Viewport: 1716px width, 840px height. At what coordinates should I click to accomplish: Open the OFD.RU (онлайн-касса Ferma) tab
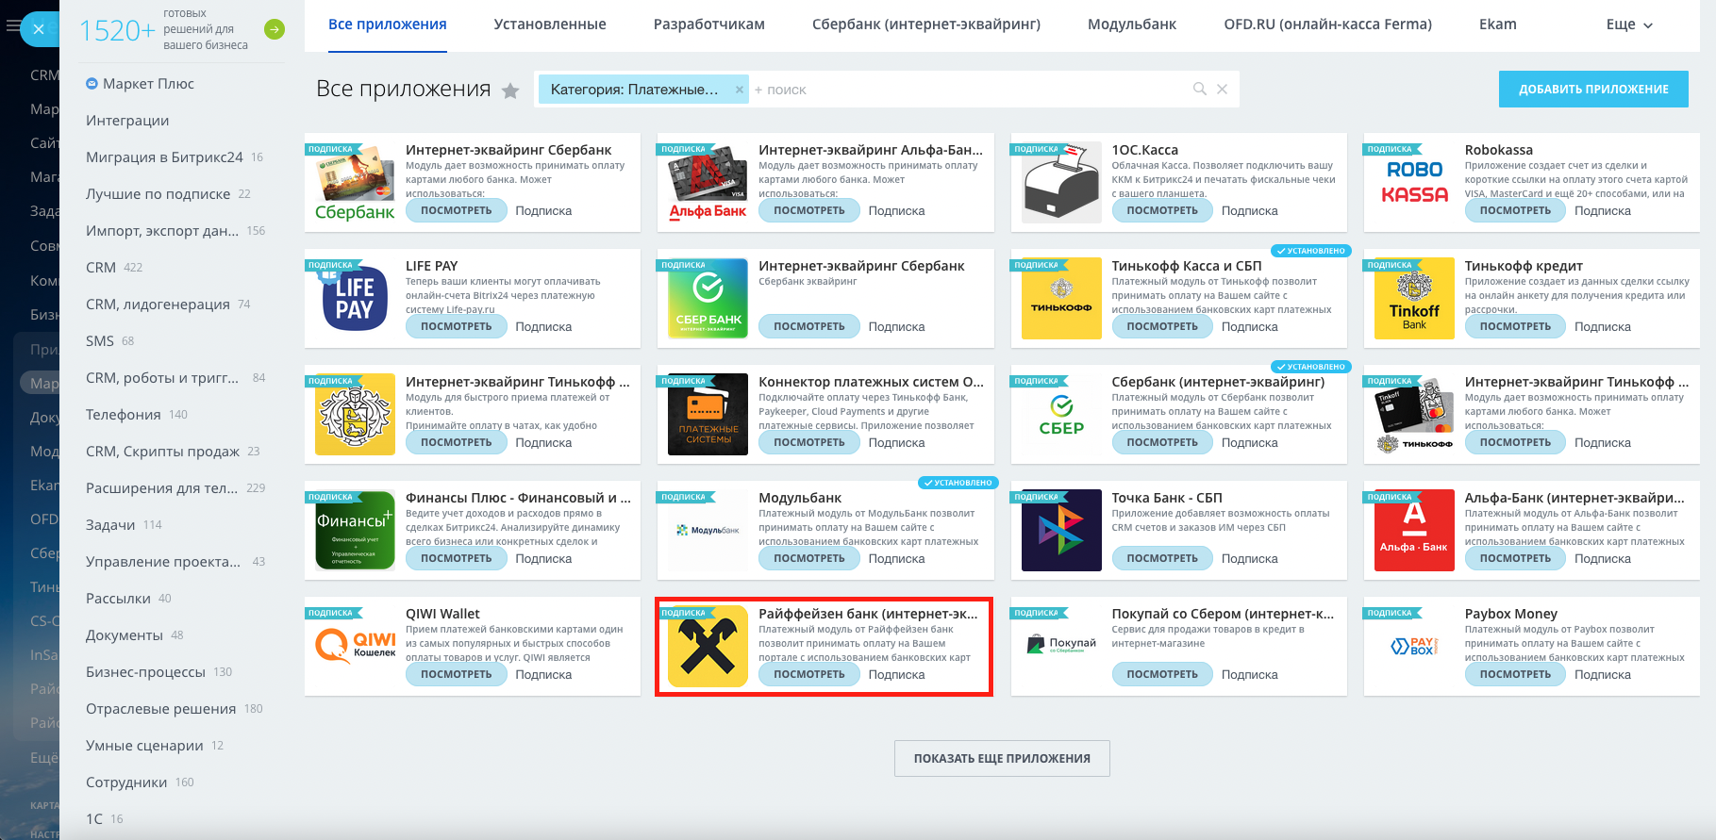1327,25
